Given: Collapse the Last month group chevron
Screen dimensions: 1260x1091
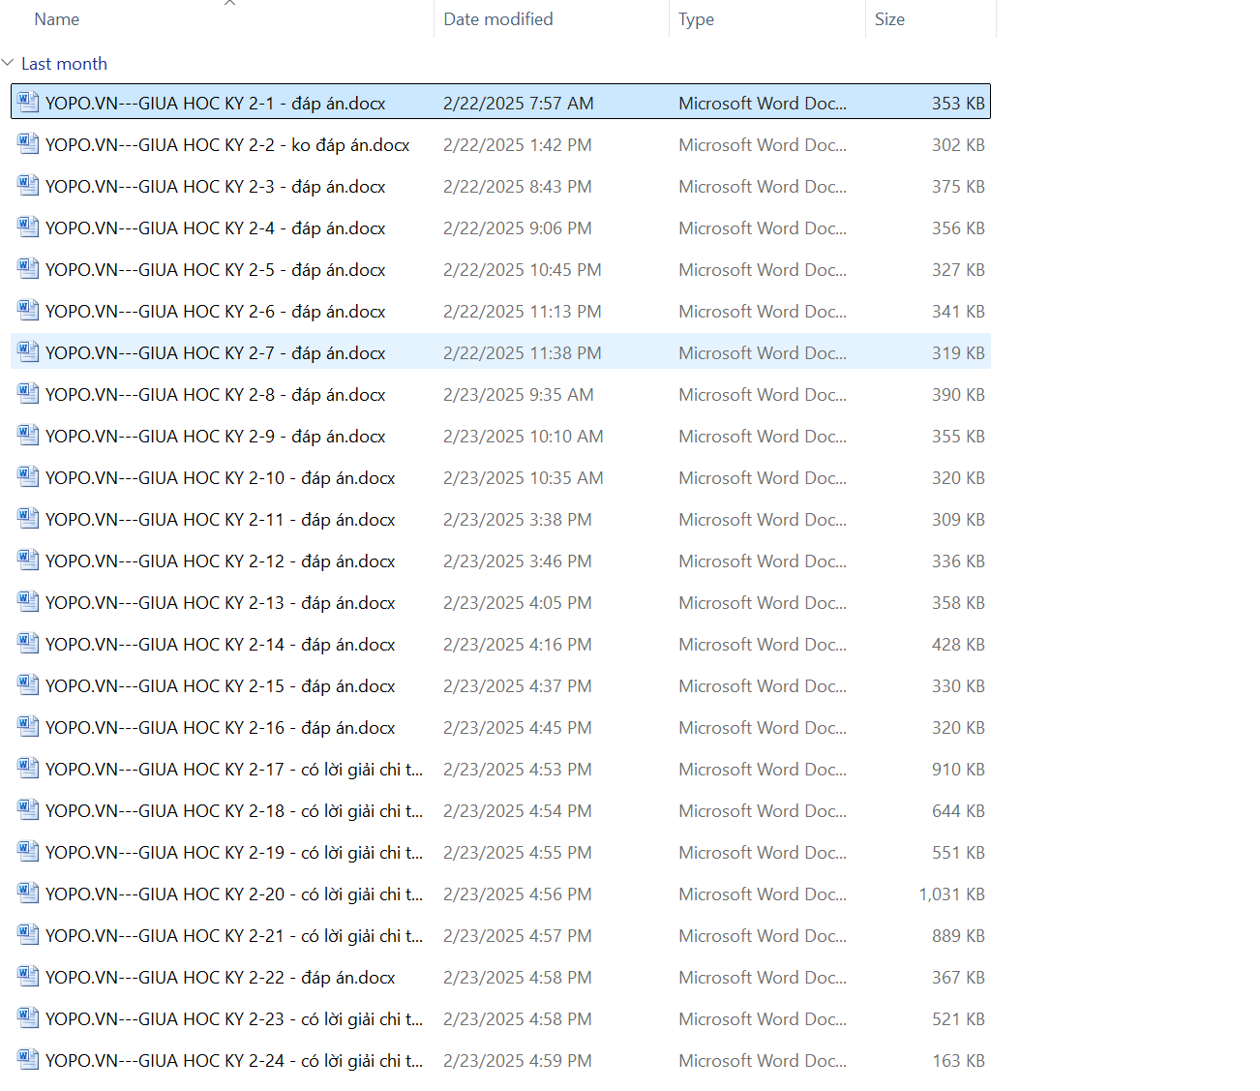Looking at the screenshot, I should coord(9,64).
